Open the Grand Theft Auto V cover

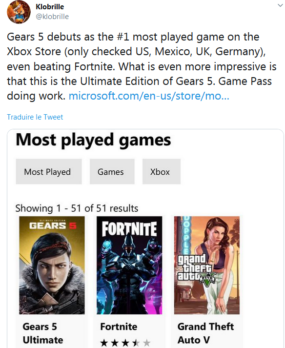click(x=207, y=265)
